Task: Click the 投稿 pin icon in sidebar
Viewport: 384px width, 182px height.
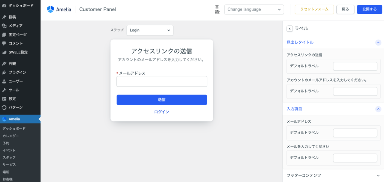Action: pyautogui.click(x=4, y=17)
